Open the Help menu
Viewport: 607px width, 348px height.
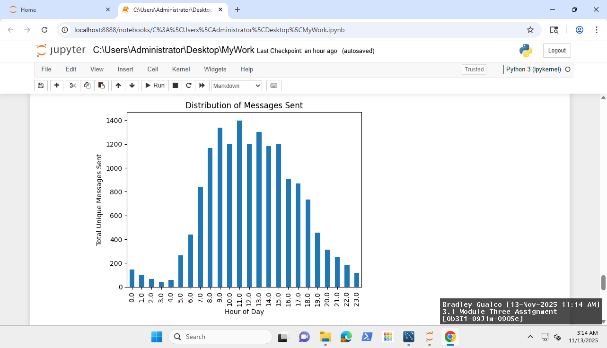click(247, 69)
